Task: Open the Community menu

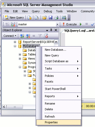Action: pos(87,11)
